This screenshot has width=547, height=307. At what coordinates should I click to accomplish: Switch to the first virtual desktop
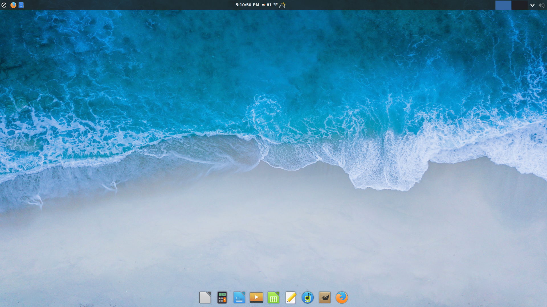point(503,5)
